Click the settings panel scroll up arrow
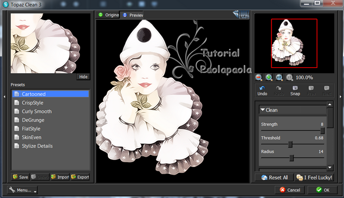This screenshot has width=344, height=198. click(330, 105)
